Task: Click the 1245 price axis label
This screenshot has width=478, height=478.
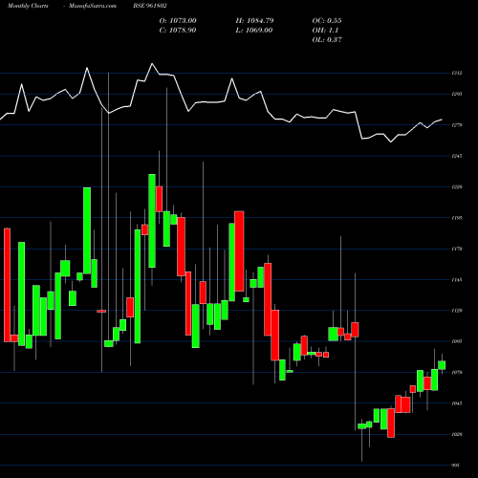Action: pyautogui.click(x=457, y=156)
